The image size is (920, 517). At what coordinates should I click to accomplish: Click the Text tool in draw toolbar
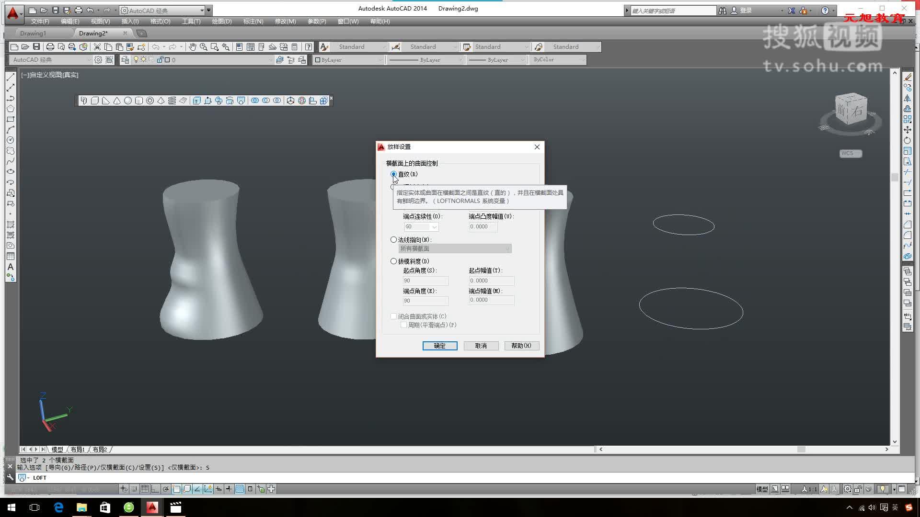[x=11, y=267]
